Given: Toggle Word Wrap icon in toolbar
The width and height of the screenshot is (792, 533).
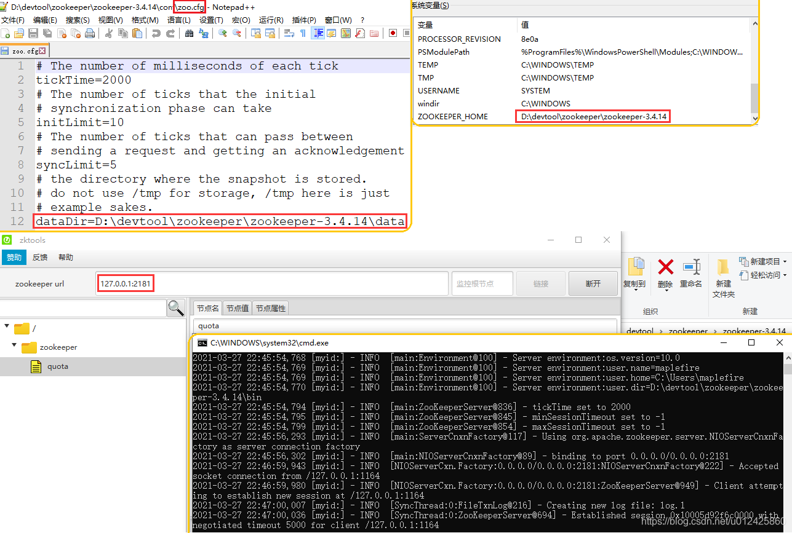Looking at the screenshot, I should (x=289, y=33).
